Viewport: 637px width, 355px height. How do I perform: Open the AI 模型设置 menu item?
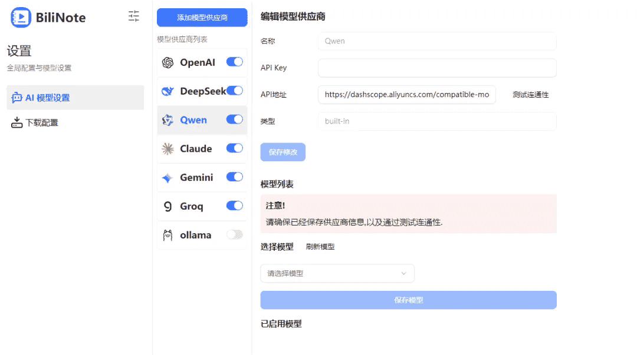tap(75, 98)
